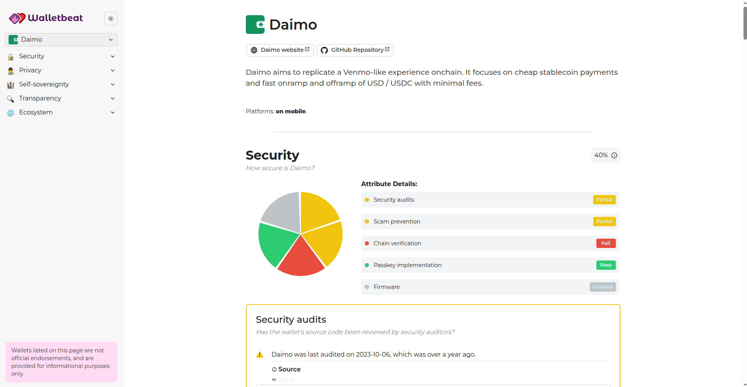Expand the Ecosystem section chevron

pyautogui.click(x=113, y=113)
